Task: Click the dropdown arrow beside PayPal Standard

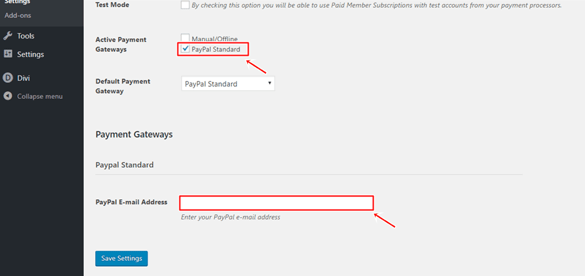Action: click(x=269, y=84)
